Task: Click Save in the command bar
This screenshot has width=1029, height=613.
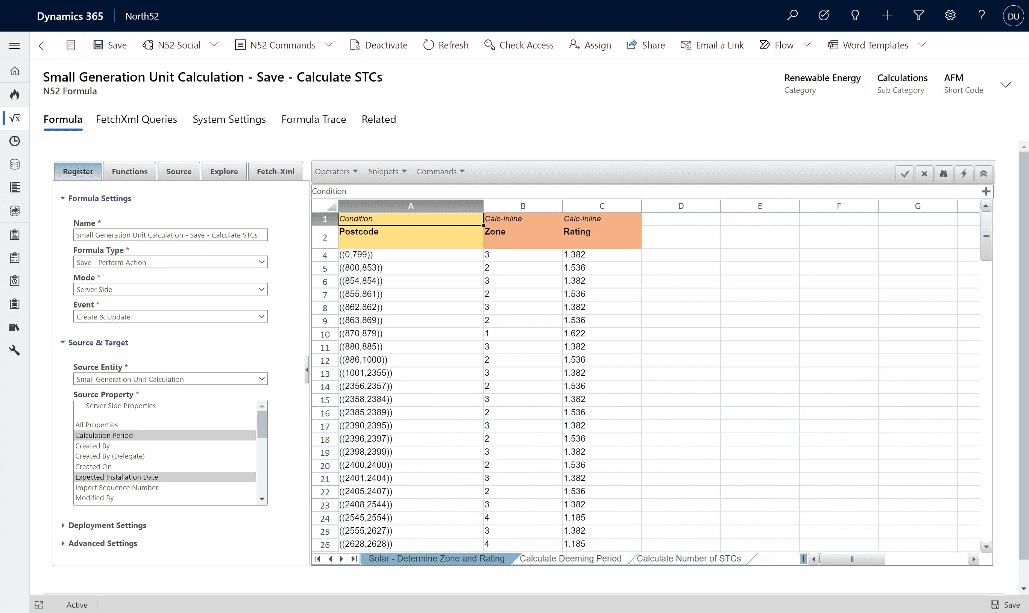Action: coord(110,45)
